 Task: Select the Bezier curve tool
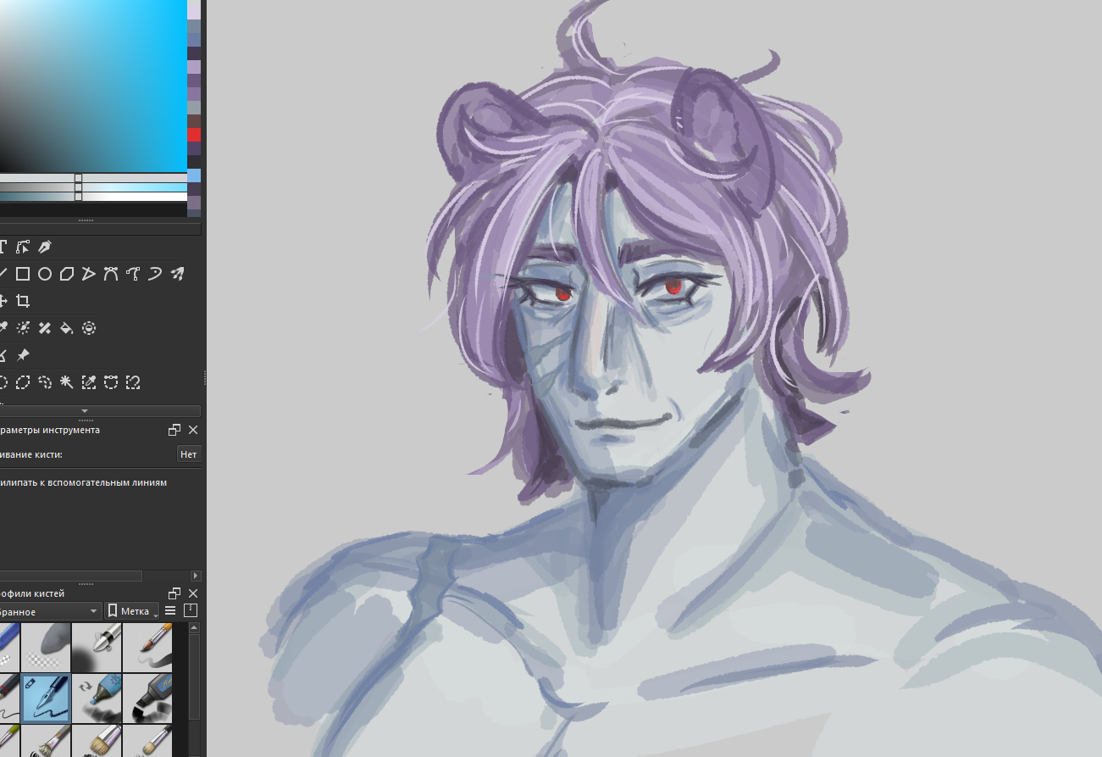[x=111, y=274]
